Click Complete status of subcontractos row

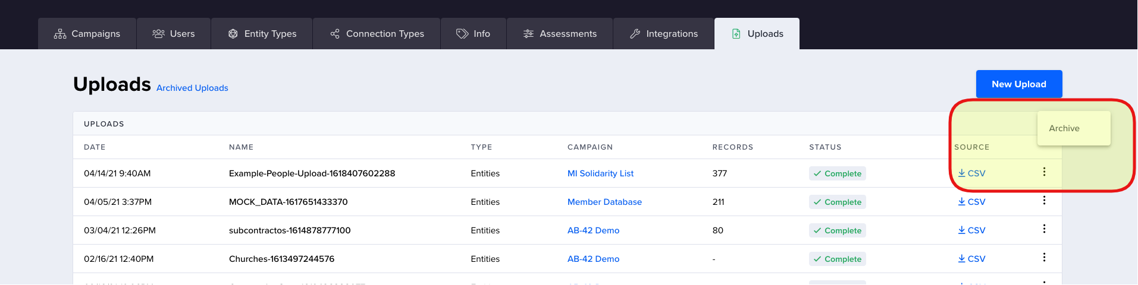coord(837,230)
